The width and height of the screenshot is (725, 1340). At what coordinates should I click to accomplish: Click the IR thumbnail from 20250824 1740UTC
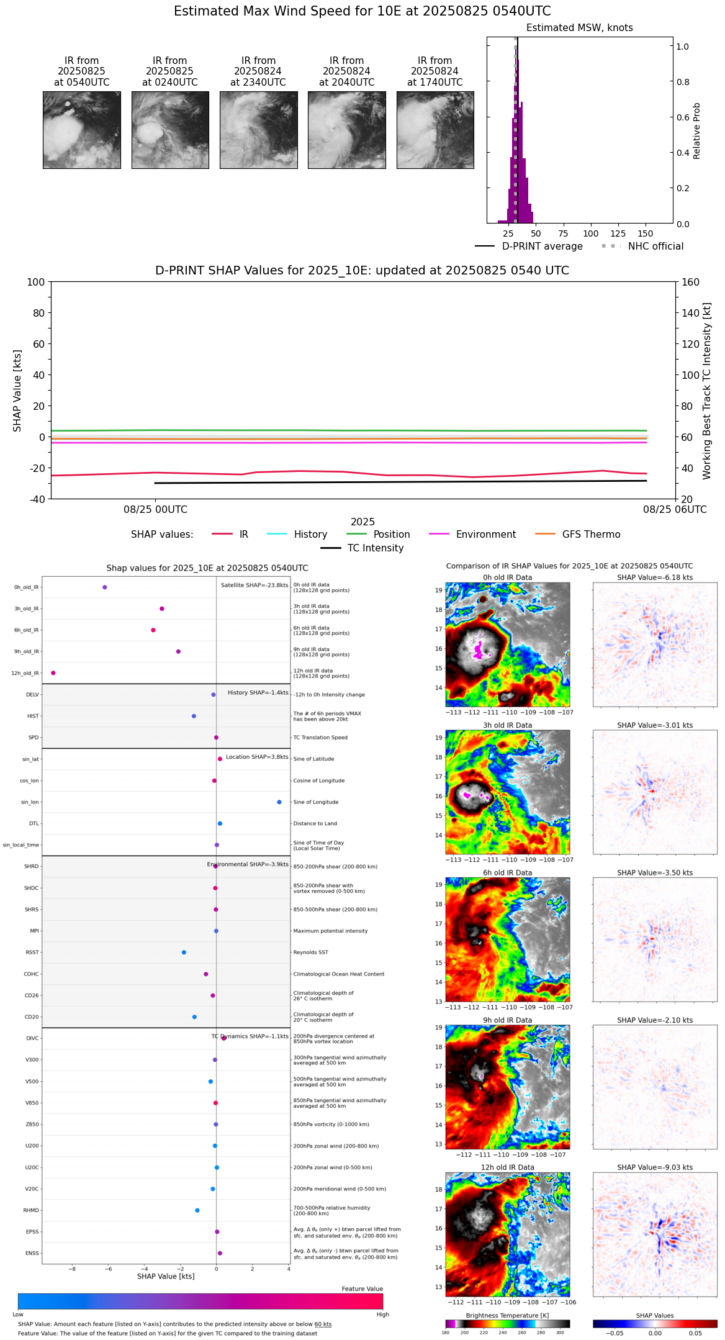tap(435, 130)
